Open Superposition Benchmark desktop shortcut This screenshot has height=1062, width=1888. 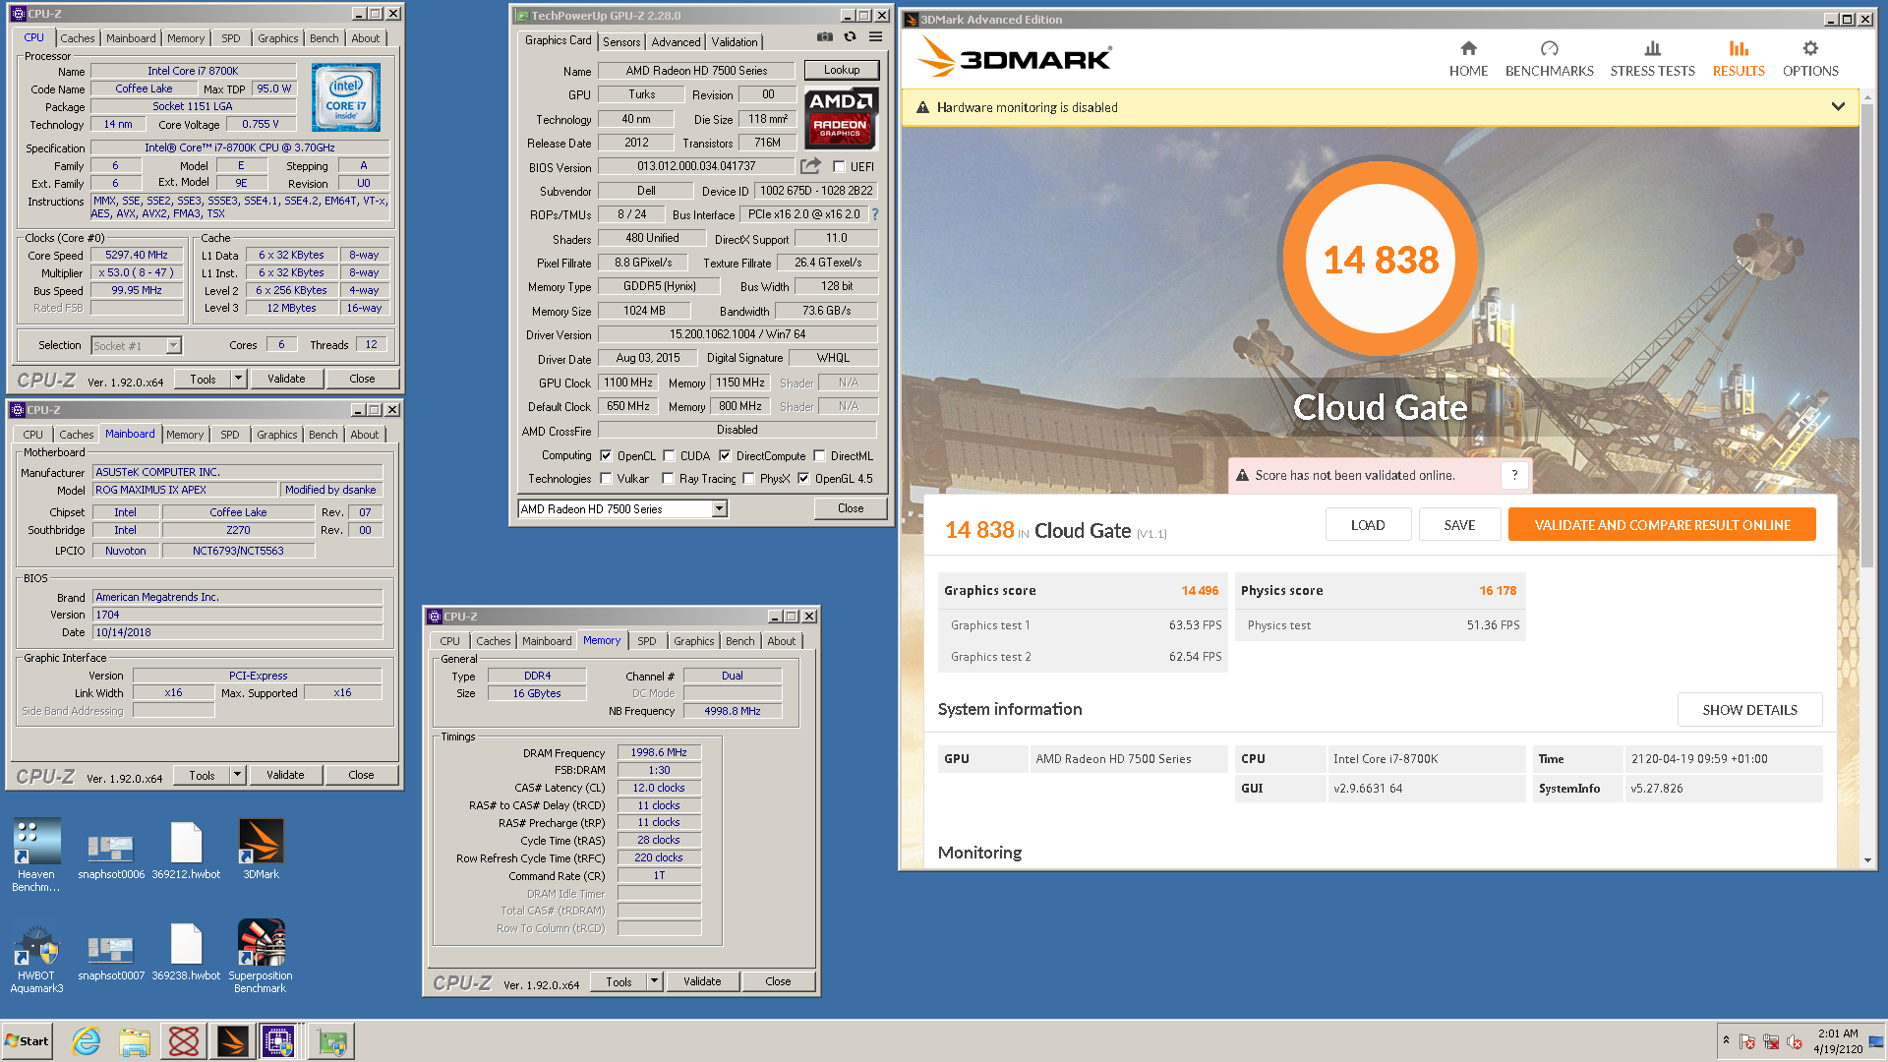point(261,957)
